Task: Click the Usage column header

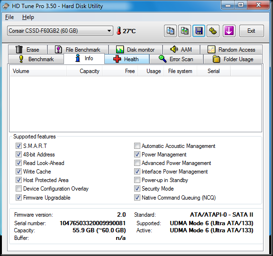Action: (151, 71)
